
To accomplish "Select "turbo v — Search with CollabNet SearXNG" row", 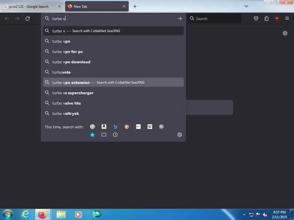I will pos(113,31).
